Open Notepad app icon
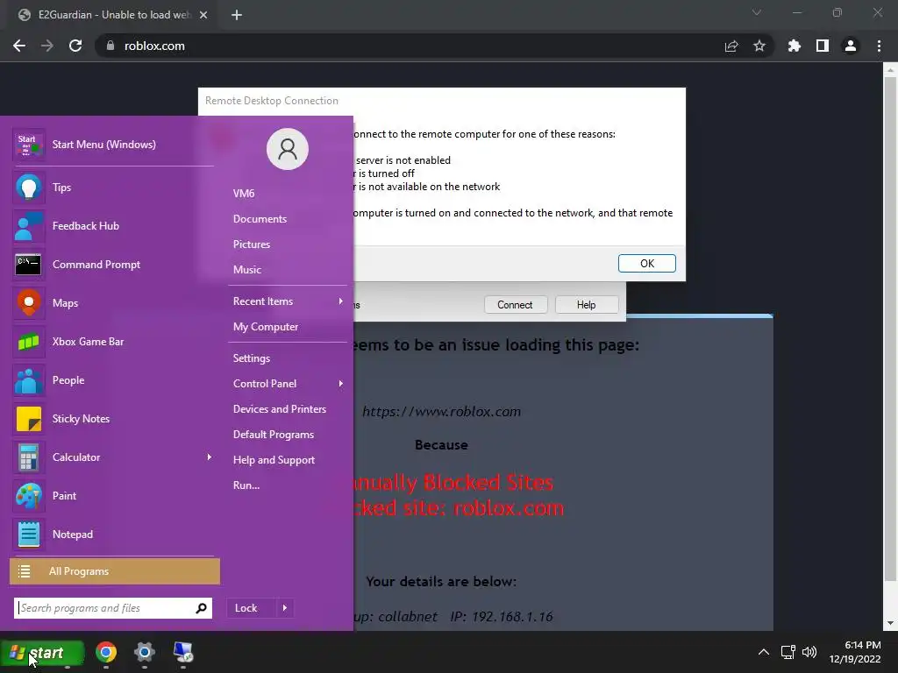Screen dimensions: 898x673 click(x=29, y=534)
